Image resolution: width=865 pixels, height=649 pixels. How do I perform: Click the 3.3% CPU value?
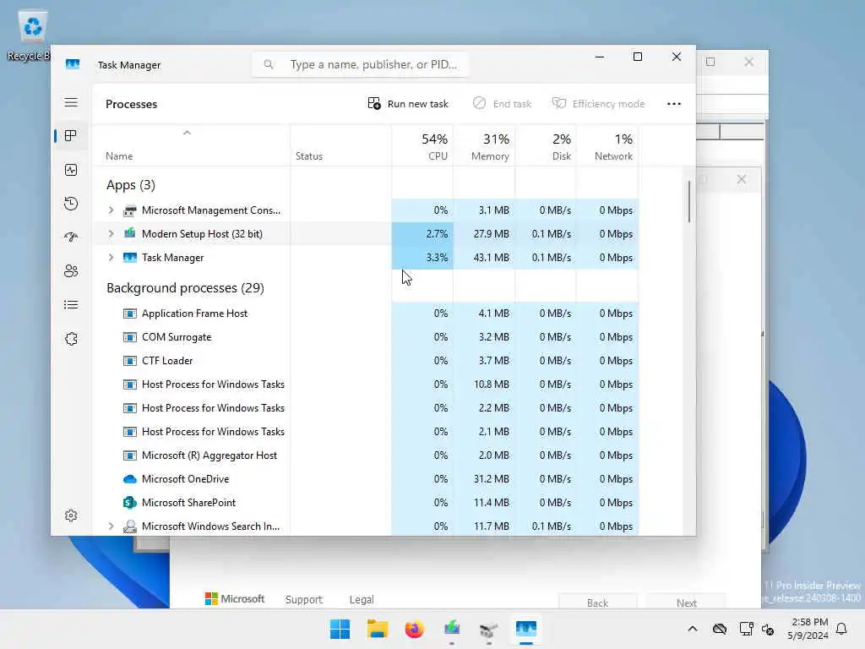point(437,258)
